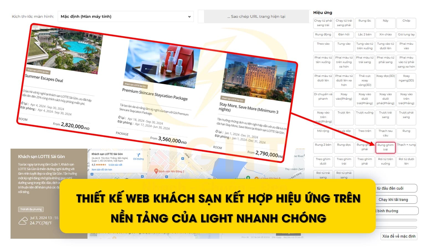The height and width of the screenshot is (249, 424).
Task: Select 'Chạy từ phải sang trái' effect
Action: click(323, 23)
